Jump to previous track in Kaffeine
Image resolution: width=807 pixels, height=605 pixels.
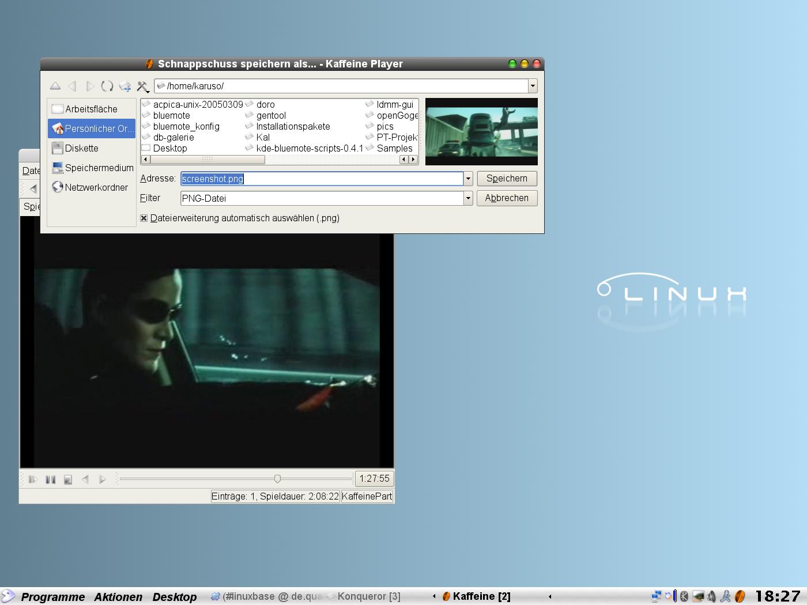[x=85, y=479]
